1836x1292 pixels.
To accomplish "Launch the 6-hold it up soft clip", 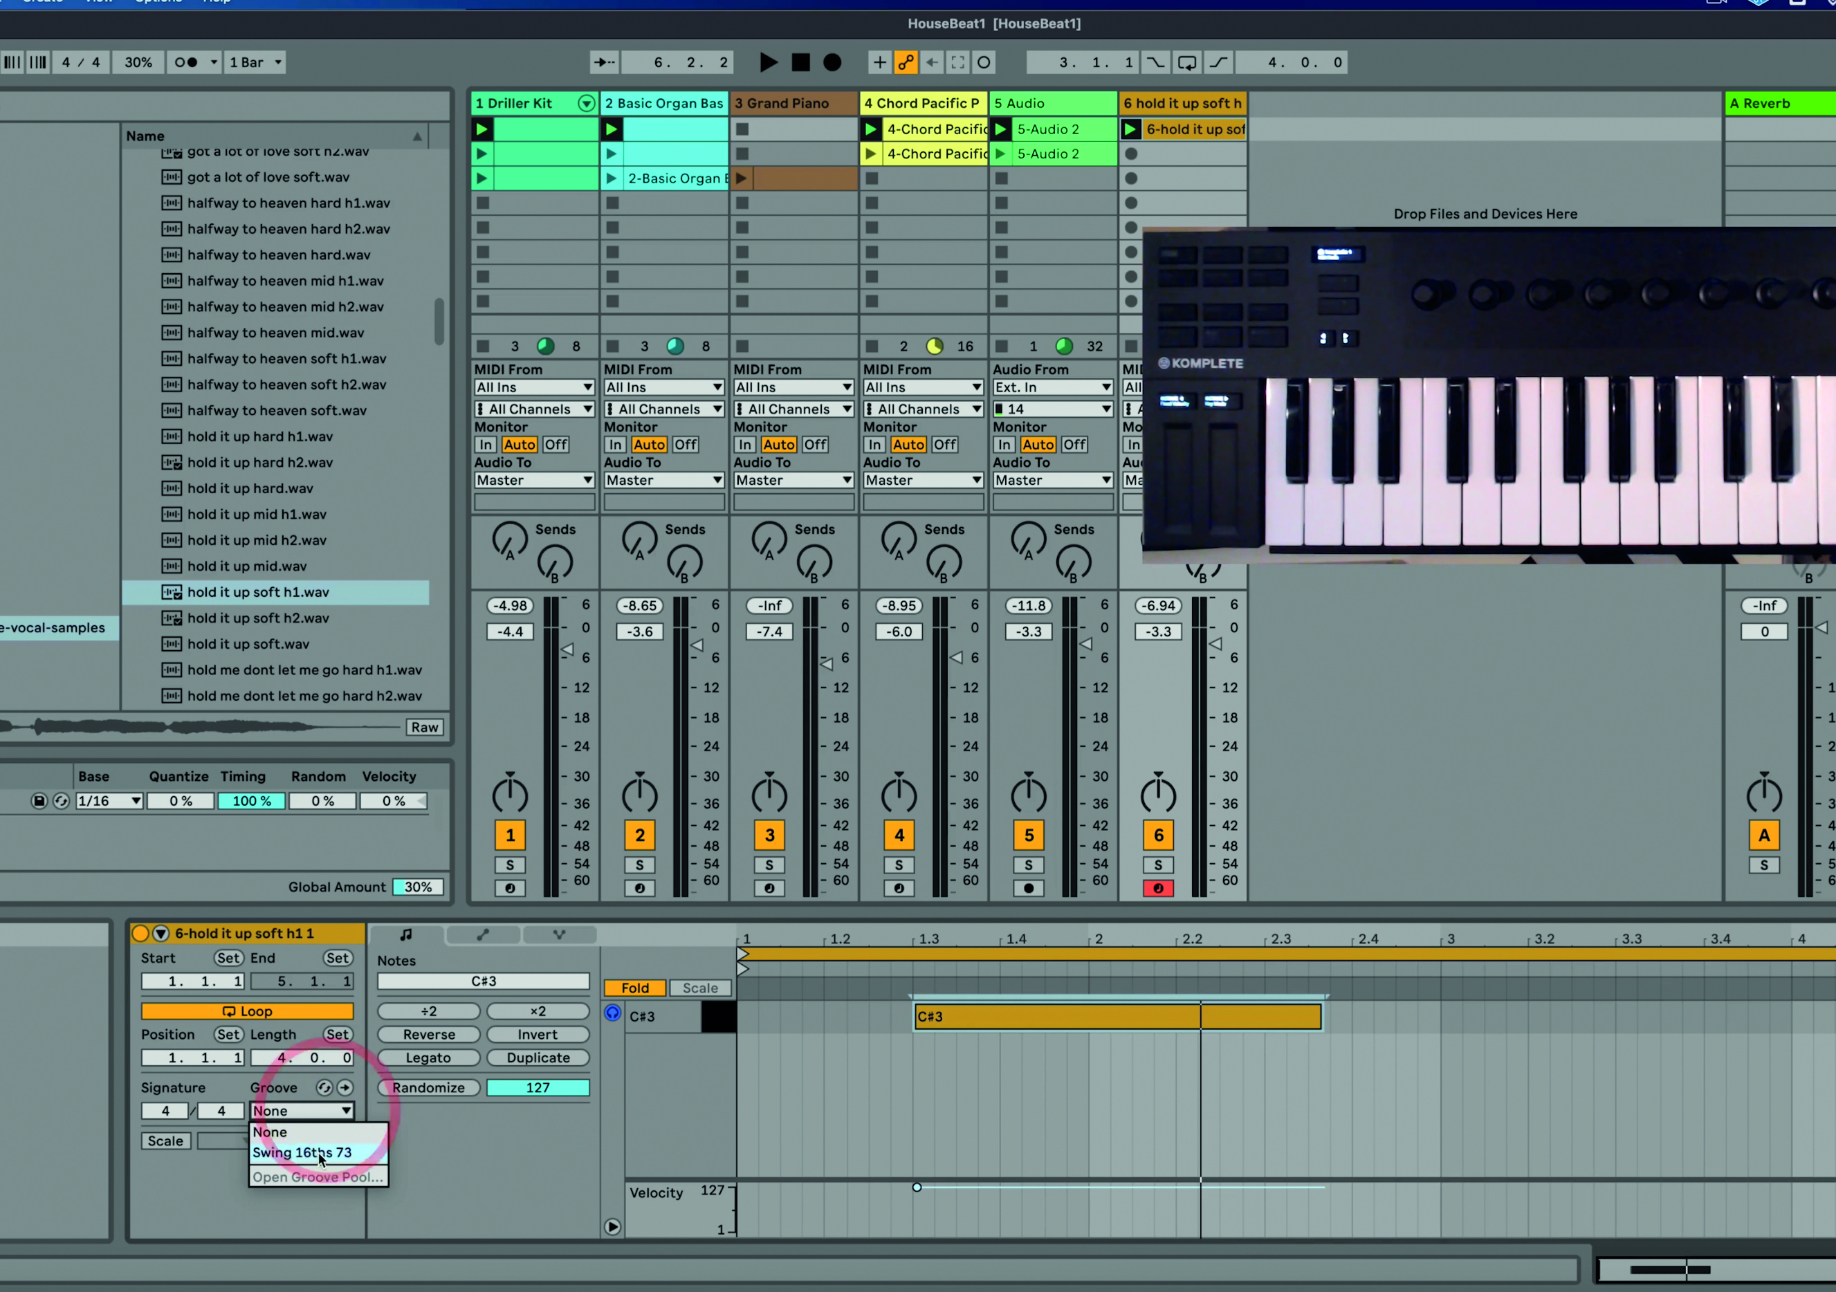I will [1130, 129].
